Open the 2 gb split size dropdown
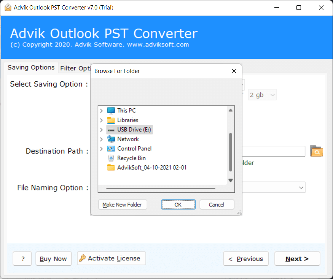This screenshot has height=279, width=333. (262, 95)
